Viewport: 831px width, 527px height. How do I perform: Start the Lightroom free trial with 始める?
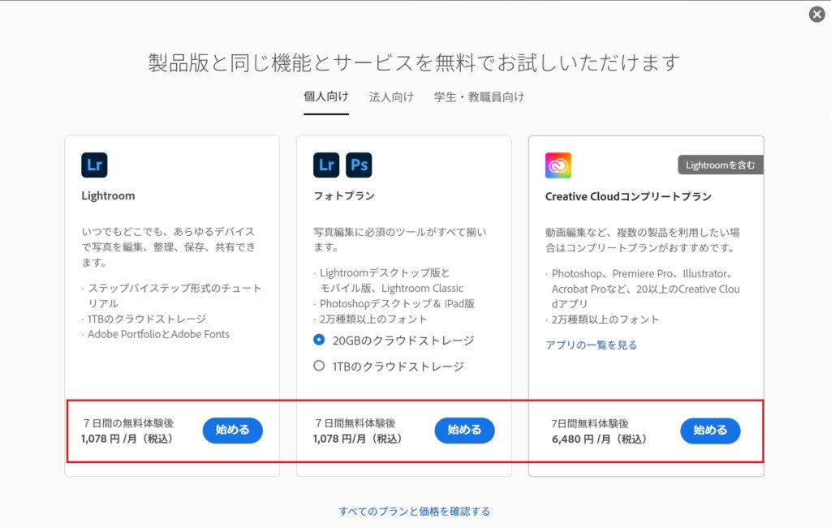pos(233,430)
